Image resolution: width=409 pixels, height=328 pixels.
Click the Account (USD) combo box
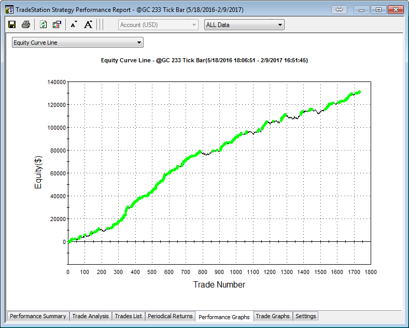(x=158, y=24)
